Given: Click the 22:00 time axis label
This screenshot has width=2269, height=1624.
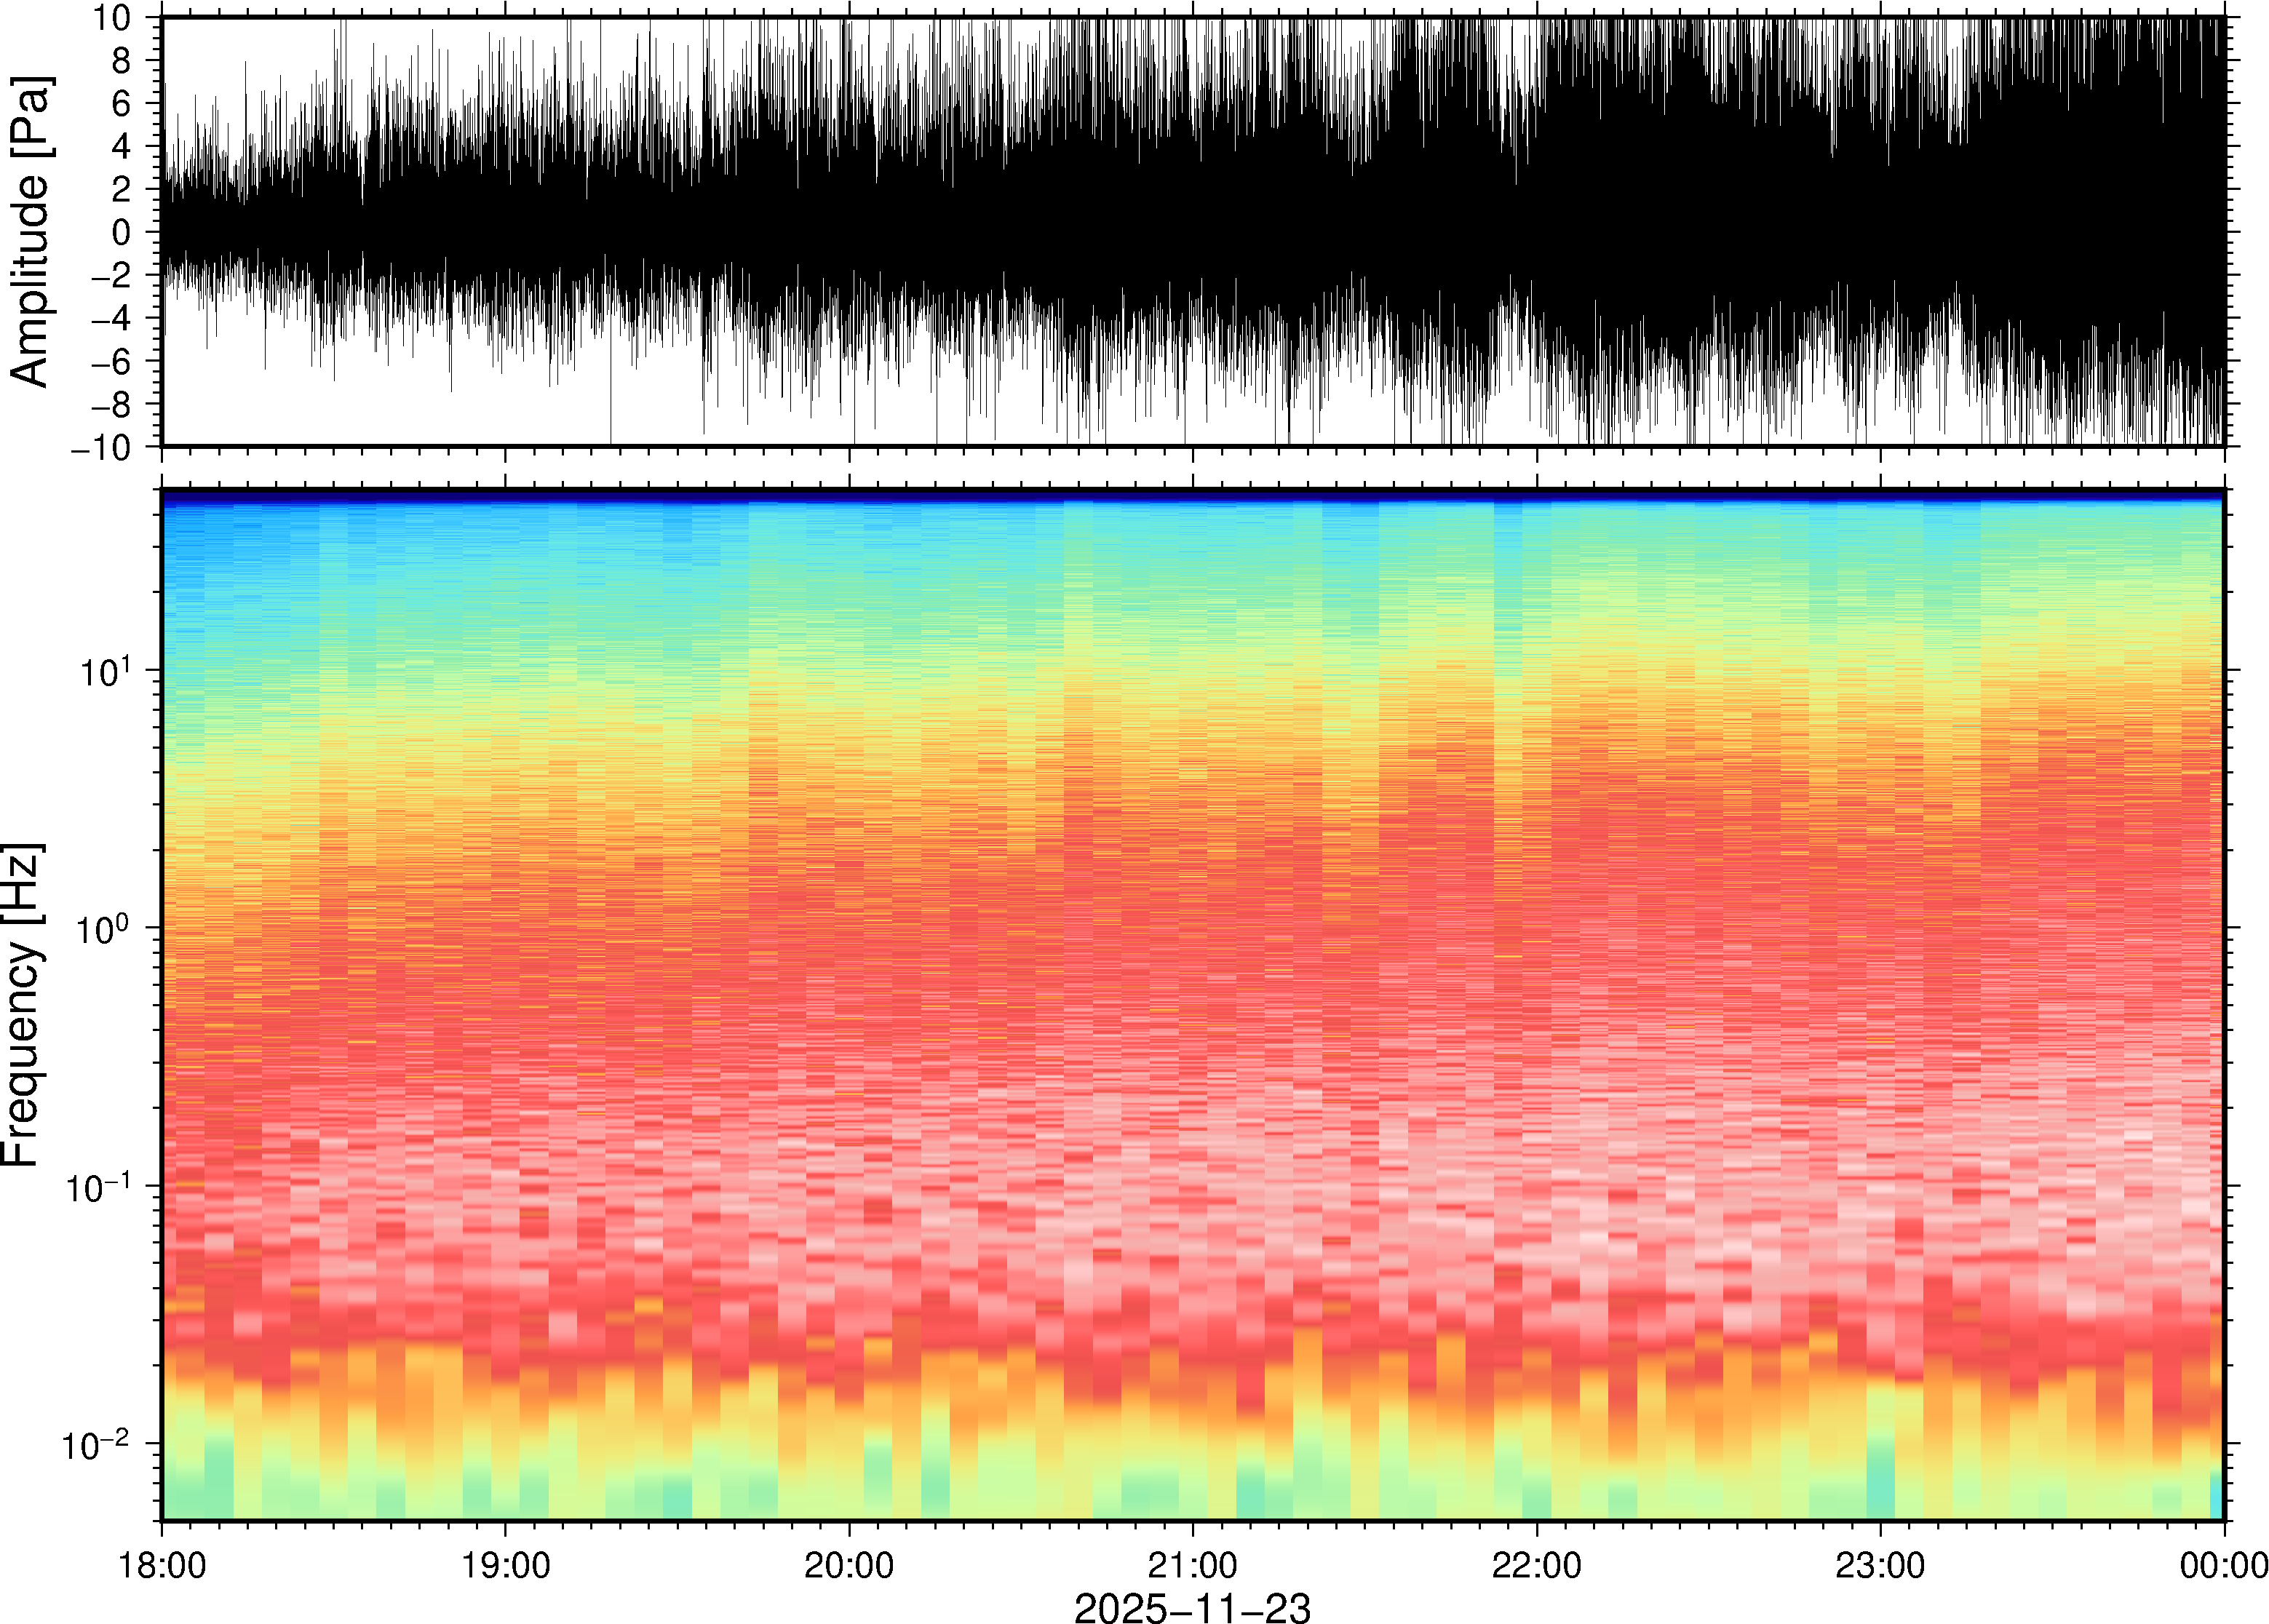Looking at the screenshot, I should coord(1536,1565).
